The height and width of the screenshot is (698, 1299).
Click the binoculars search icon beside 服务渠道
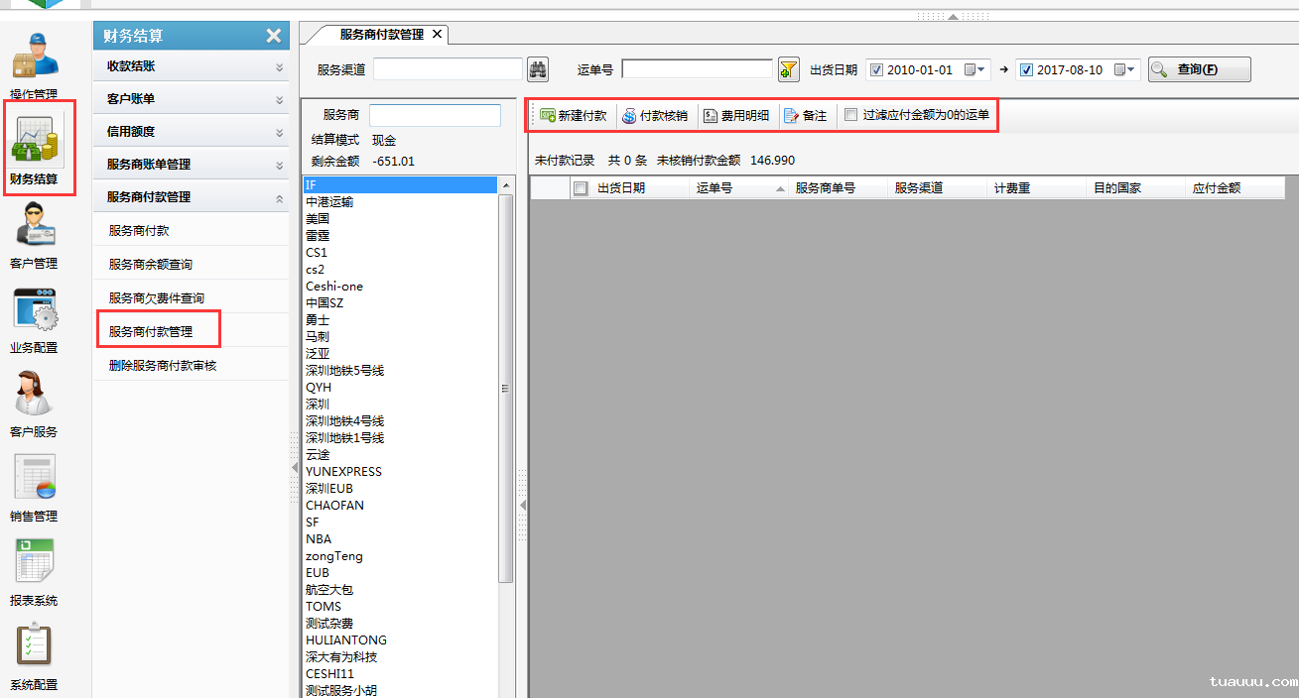537,68
